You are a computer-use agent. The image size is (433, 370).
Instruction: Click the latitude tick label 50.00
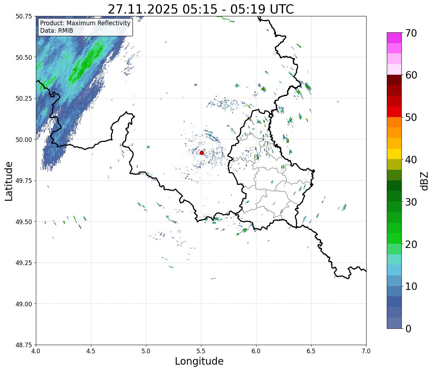pos(24,139)
